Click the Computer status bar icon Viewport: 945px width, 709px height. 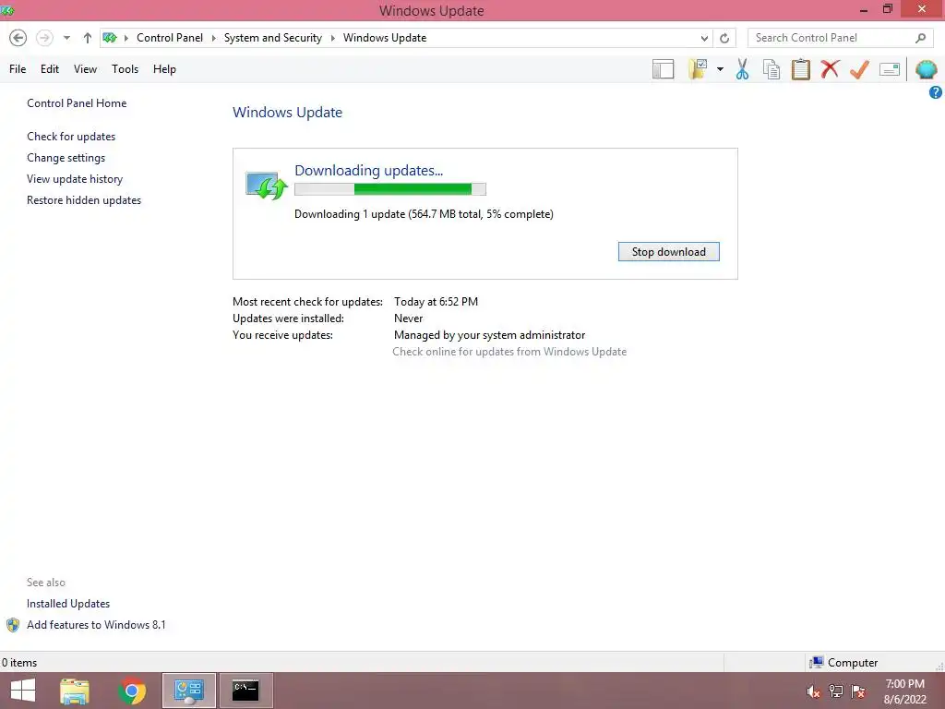click(817, 663)
